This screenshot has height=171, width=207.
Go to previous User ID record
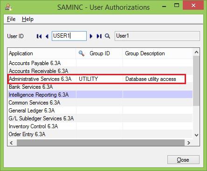47,36
